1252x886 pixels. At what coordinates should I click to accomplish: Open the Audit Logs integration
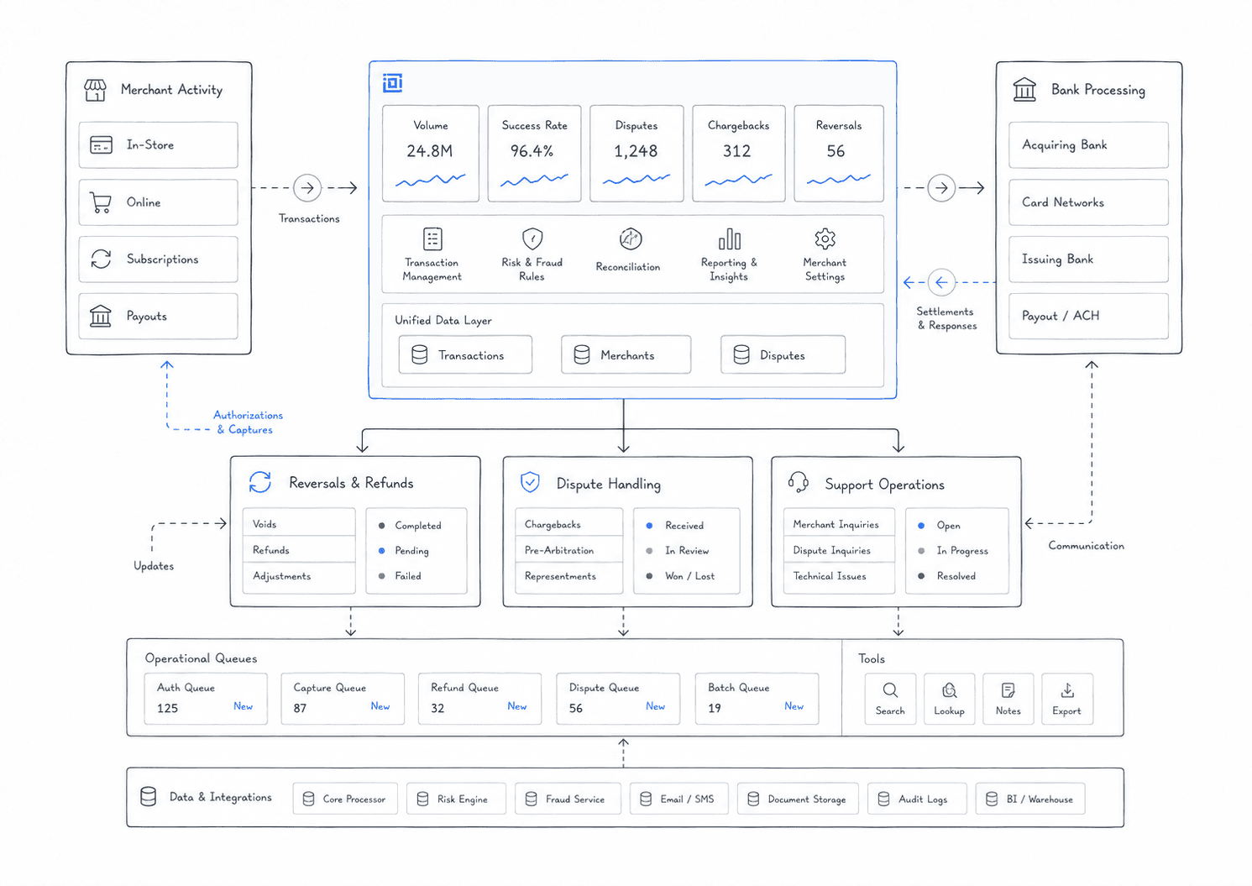click(917, 799)
